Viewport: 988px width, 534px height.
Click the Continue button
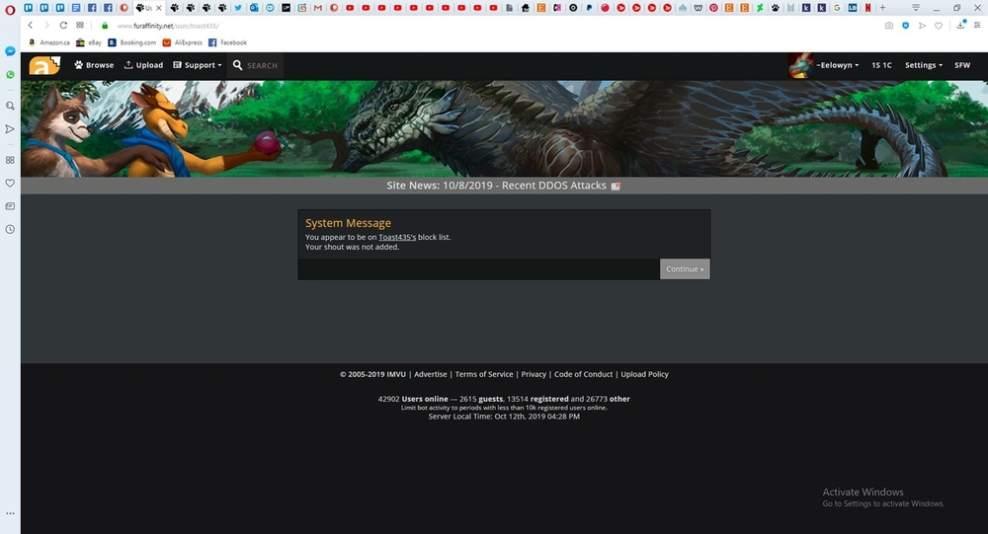pyautogui.click(x=685, y=268)
